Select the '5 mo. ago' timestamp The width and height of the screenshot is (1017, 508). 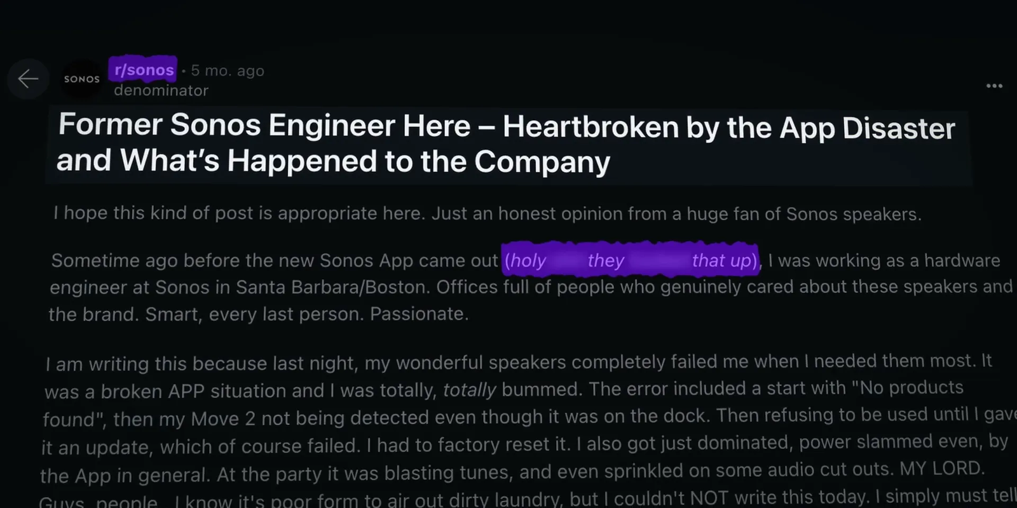coord(226,70)
